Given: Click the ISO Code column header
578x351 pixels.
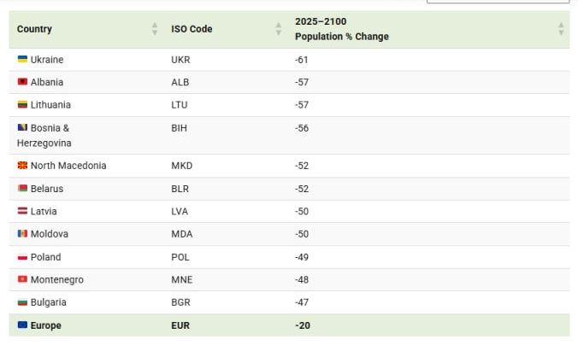Looking at the screenshot, I should click(192, 29).
